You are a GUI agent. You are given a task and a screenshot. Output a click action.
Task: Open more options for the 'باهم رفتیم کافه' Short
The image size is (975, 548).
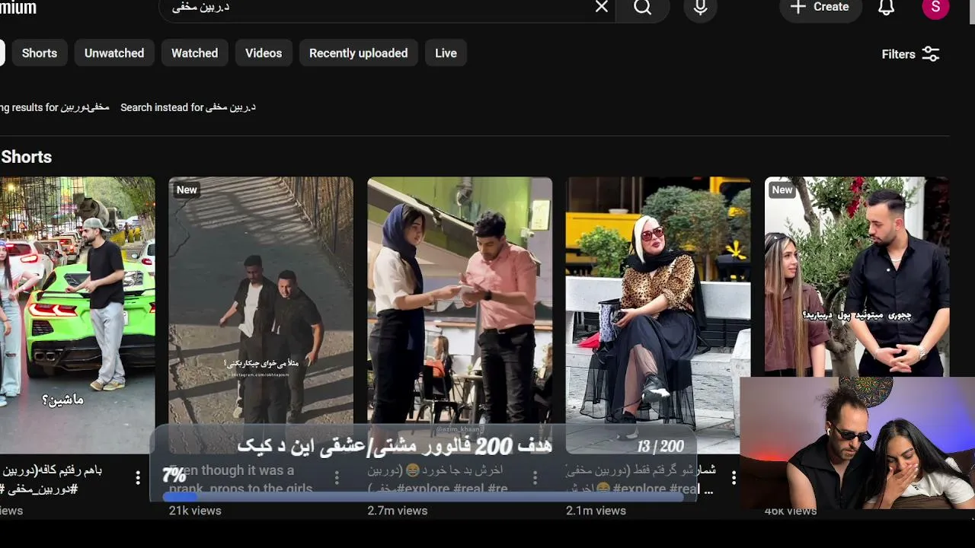138,478
